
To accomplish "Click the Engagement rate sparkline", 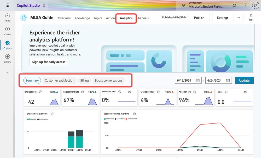I will (88, 102).
